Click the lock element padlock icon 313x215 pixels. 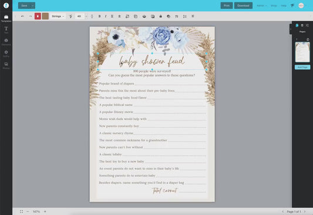pos(160,16)
